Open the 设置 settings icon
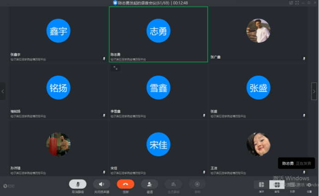The height and width of the screenshot is (196, 319). (309, 184)
